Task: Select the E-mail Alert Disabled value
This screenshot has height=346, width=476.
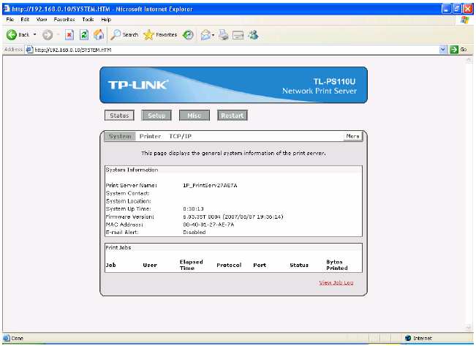Action: (x=194, y=233)
